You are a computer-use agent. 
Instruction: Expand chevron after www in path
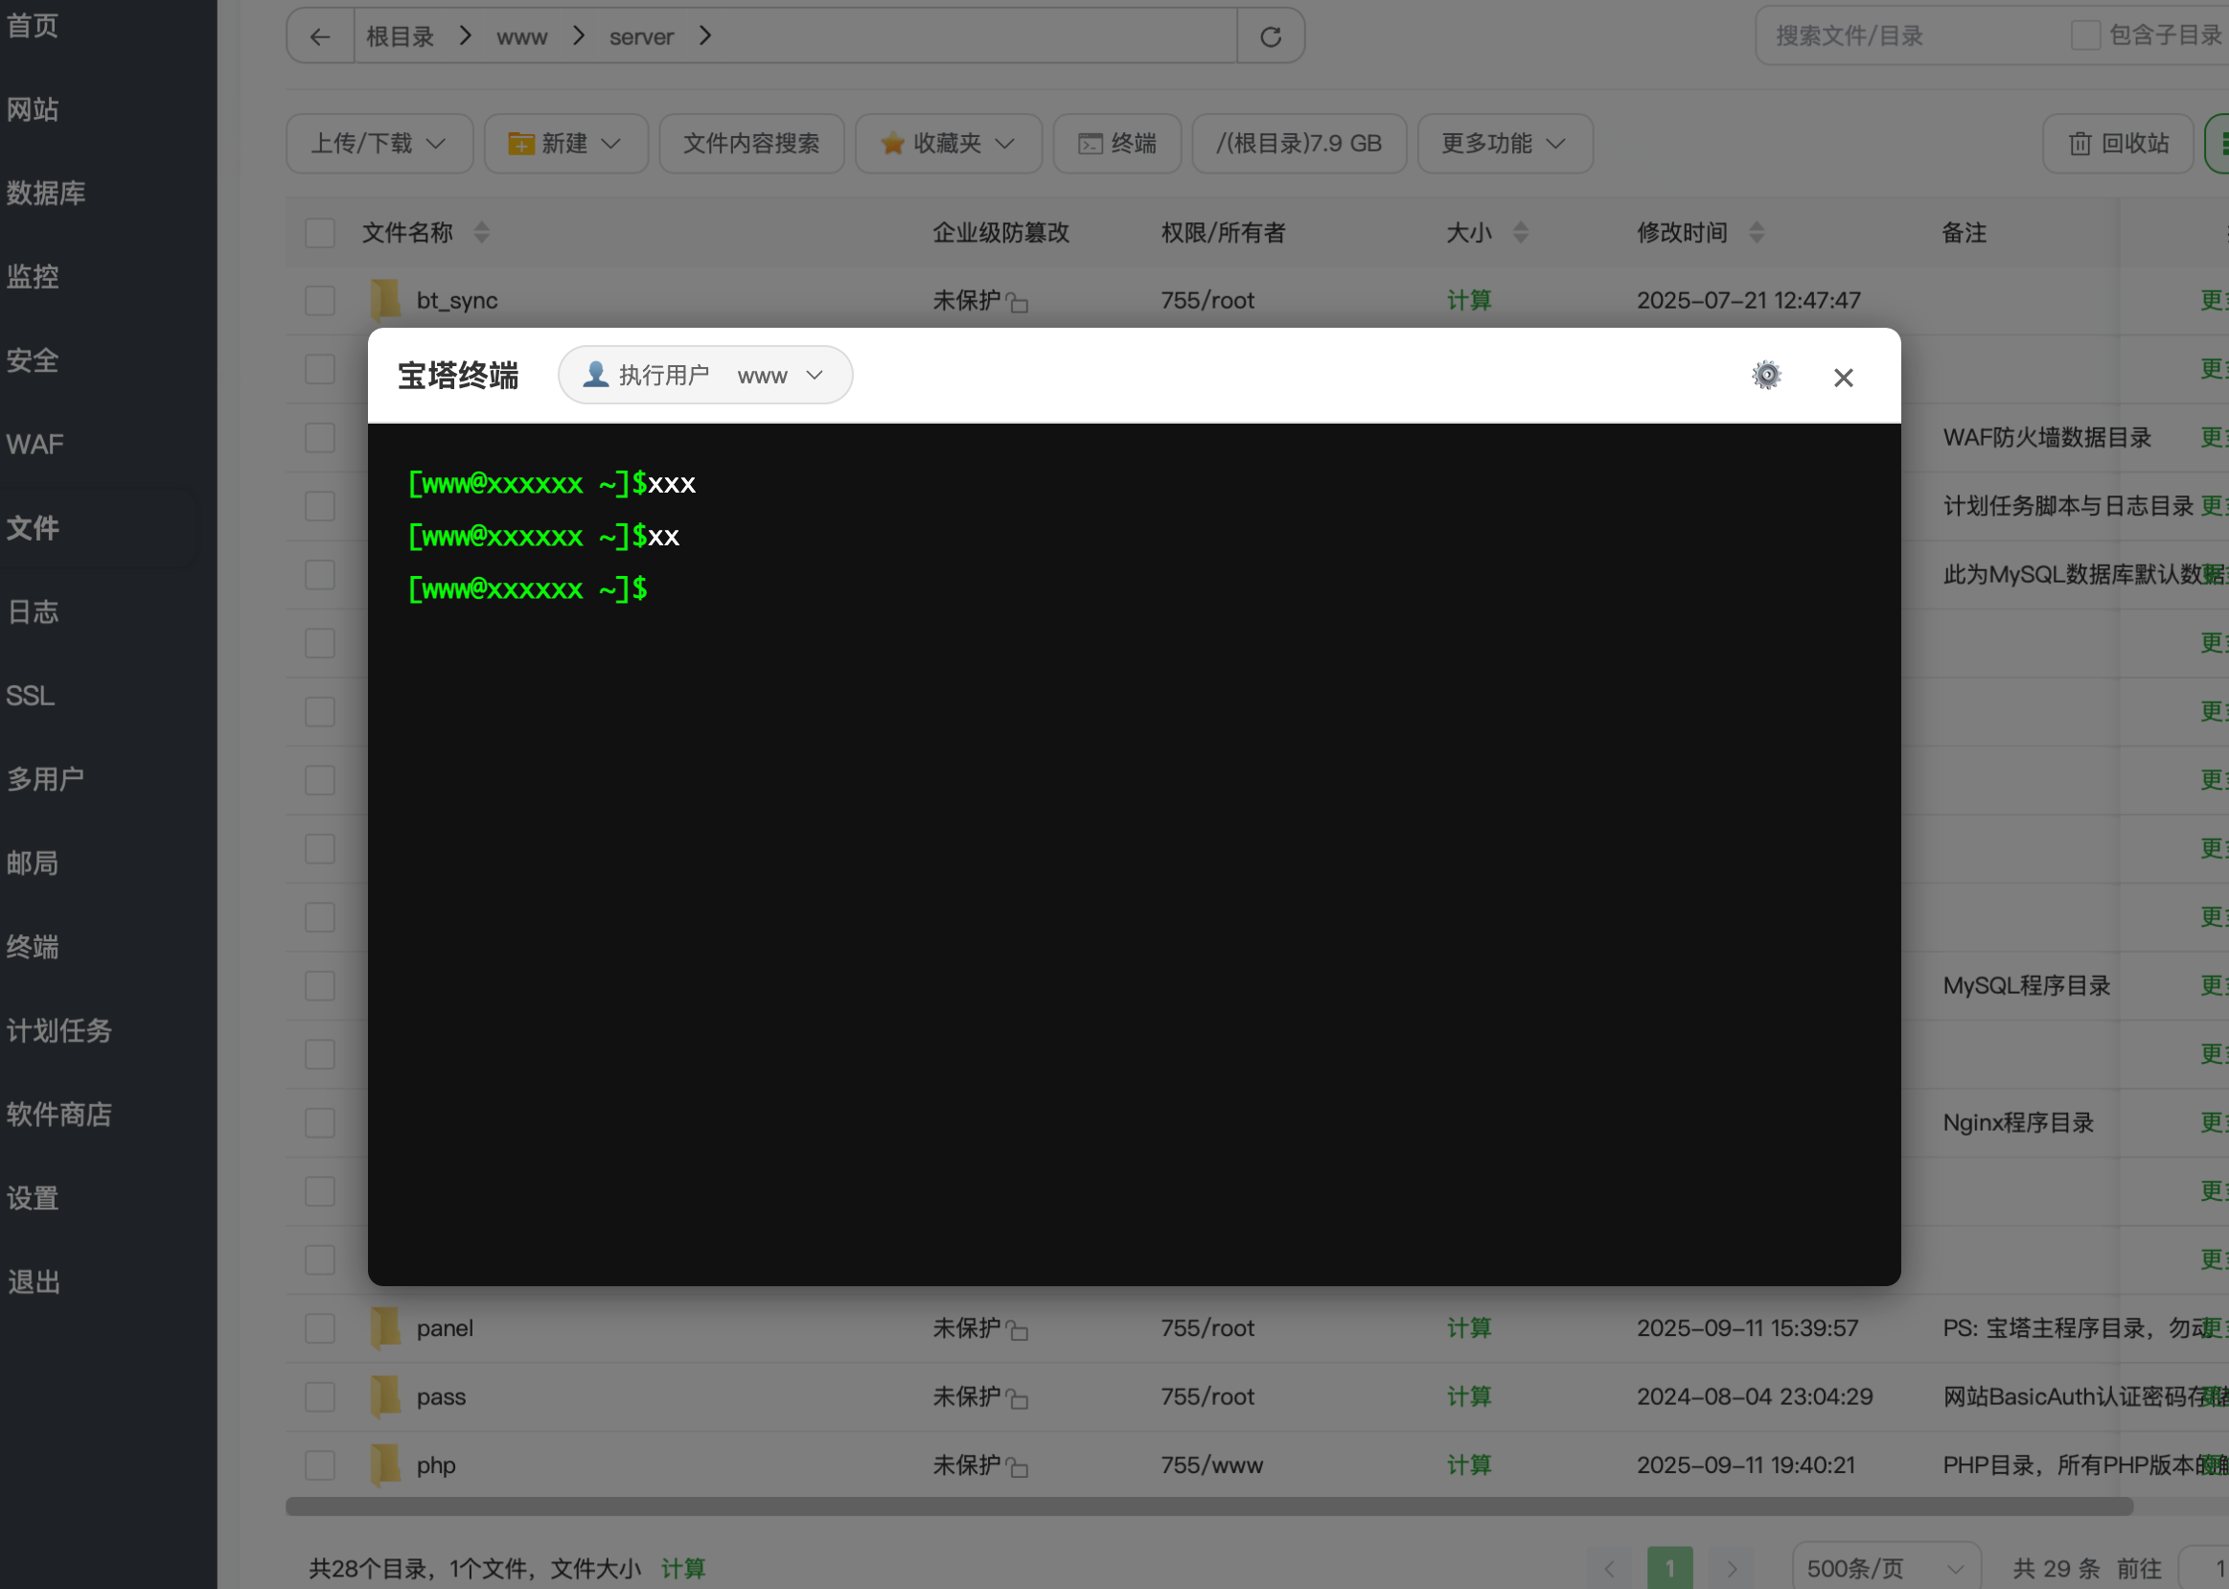pyautogui.click(x=579, y=36)
